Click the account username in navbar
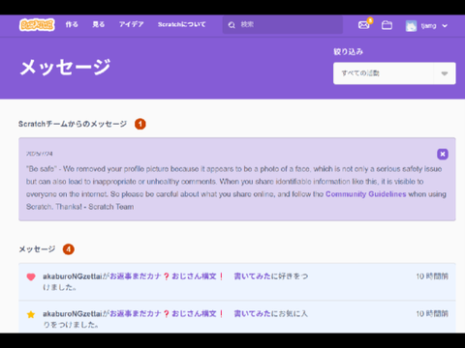 point(428,26)
